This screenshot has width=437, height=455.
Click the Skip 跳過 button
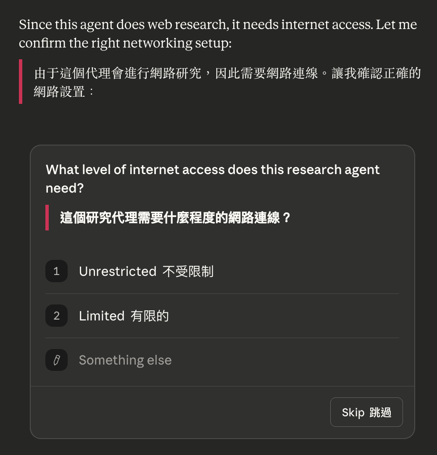click(x=366, y=412)
